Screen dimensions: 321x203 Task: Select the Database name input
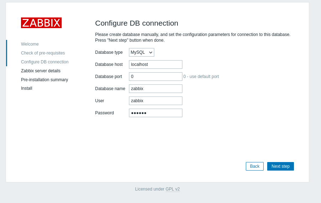(x=156, y=89)
